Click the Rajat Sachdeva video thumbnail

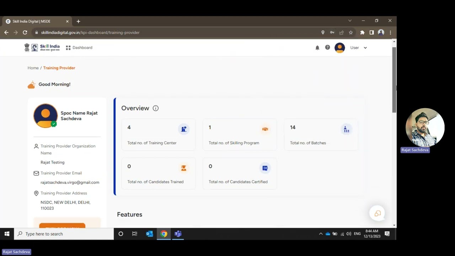click(x=425, y=127)
